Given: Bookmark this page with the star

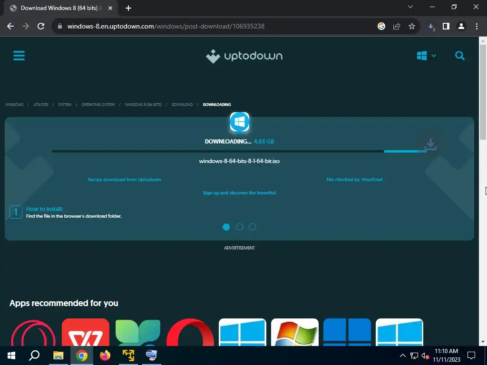Looking at the screenshot, I should pyautogui.click(x=412, y=27).
